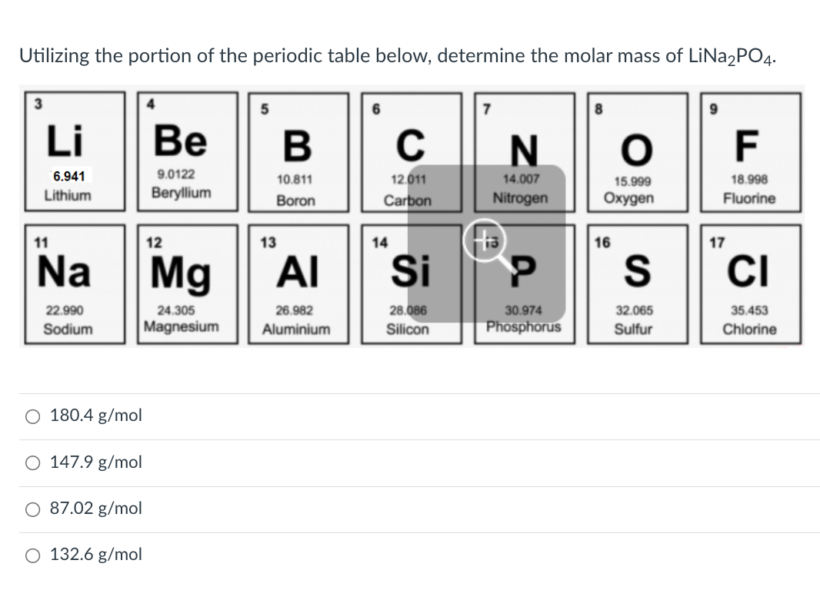Click the Aluminium element tile
820x590 pixels.
point(295,283)
